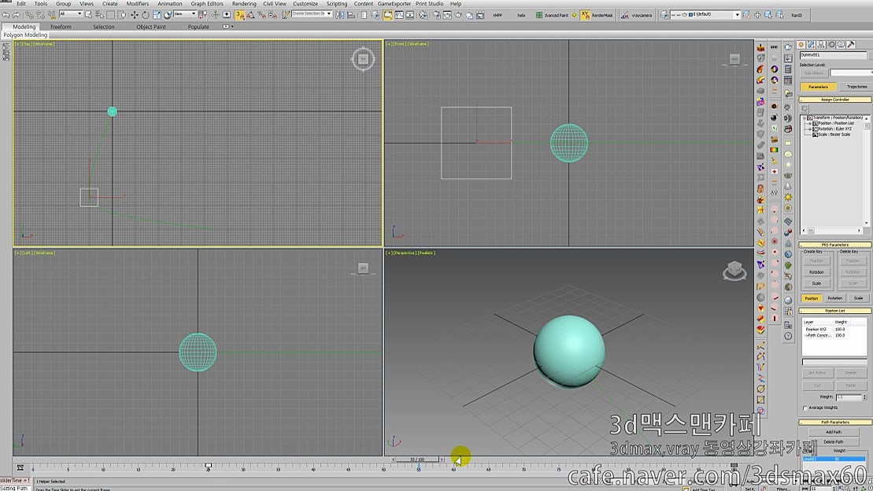The image size is (873, 491).
Task: Enable the Snaps Toggle magnet
Action: pos(239,13)
